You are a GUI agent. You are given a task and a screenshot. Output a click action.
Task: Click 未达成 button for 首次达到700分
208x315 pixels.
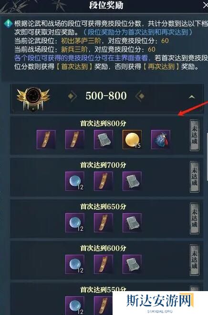click(x=194, y=177)
